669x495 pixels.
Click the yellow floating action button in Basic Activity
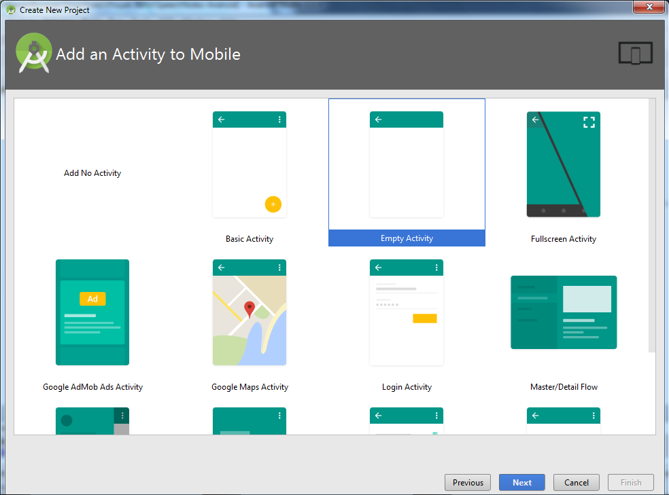pos(273,204)
